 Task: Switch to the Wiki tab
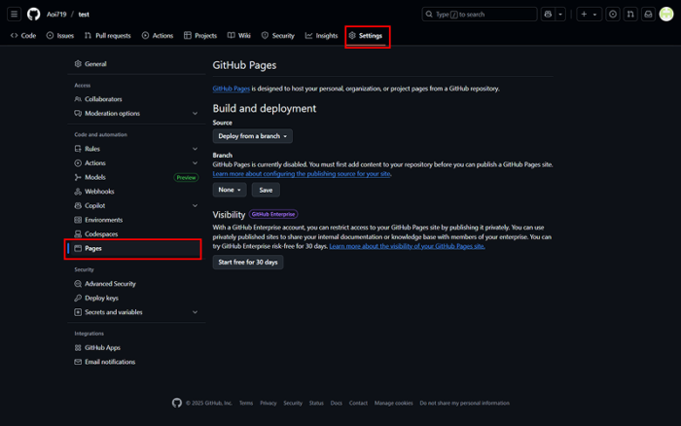(x=239, y=36)
